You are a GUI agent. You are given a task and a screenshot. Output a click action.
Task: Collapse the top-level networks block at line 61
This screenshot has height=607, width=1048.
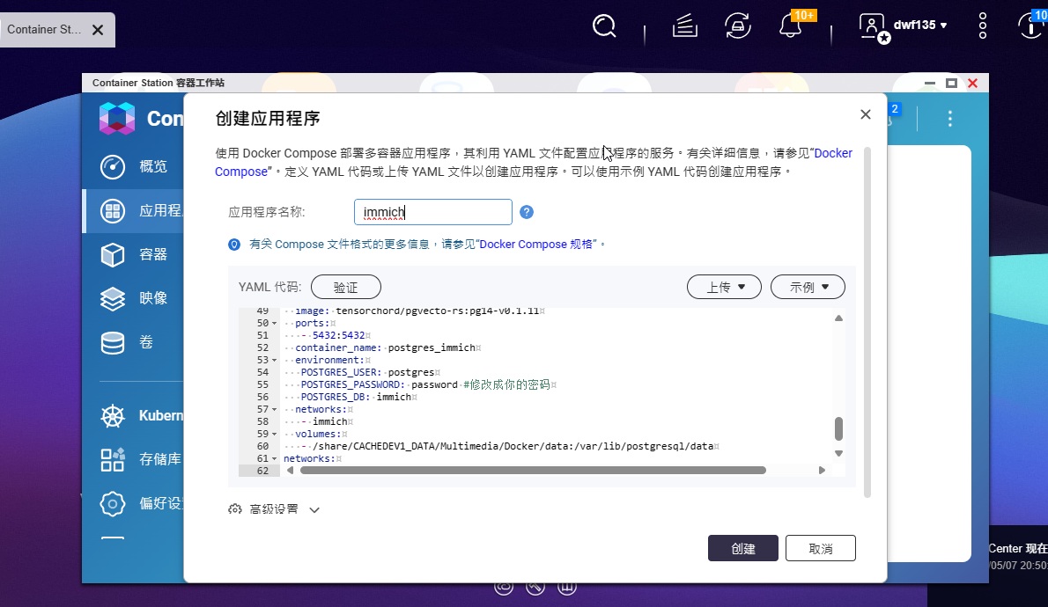274,458
